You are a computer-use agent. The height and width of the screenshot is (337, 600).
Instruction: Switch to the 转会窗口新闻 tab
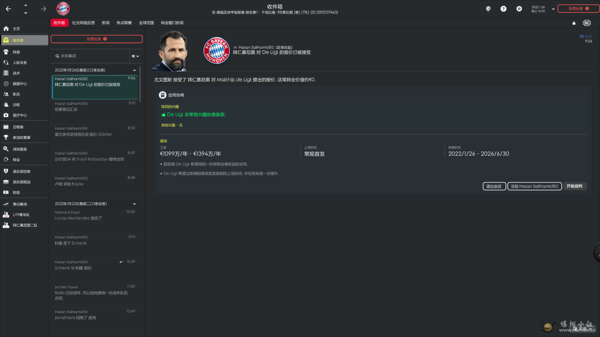pyautogui.click(x=172, y=23)
